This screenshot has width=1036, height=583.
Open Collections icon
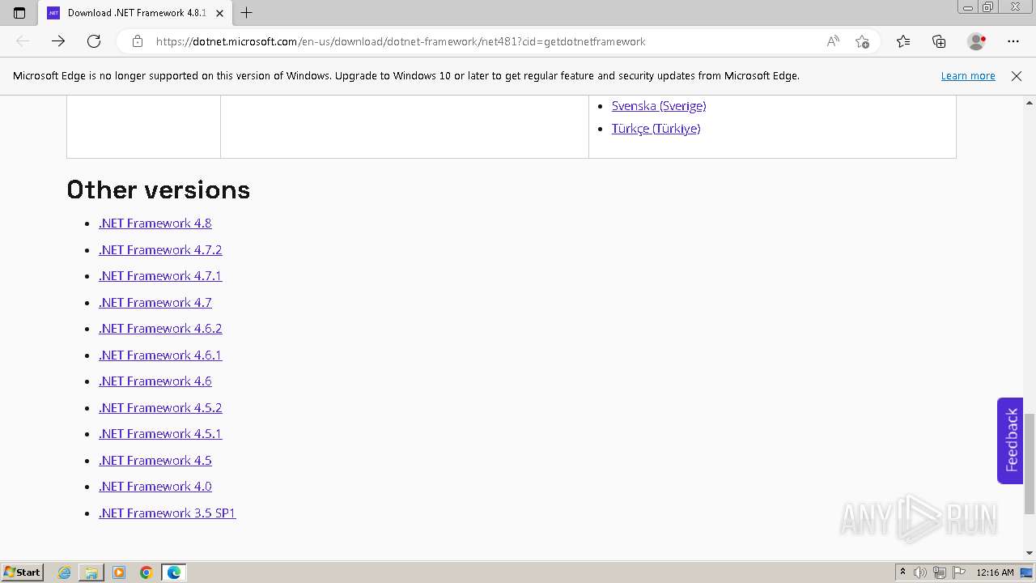pos(939,41)
